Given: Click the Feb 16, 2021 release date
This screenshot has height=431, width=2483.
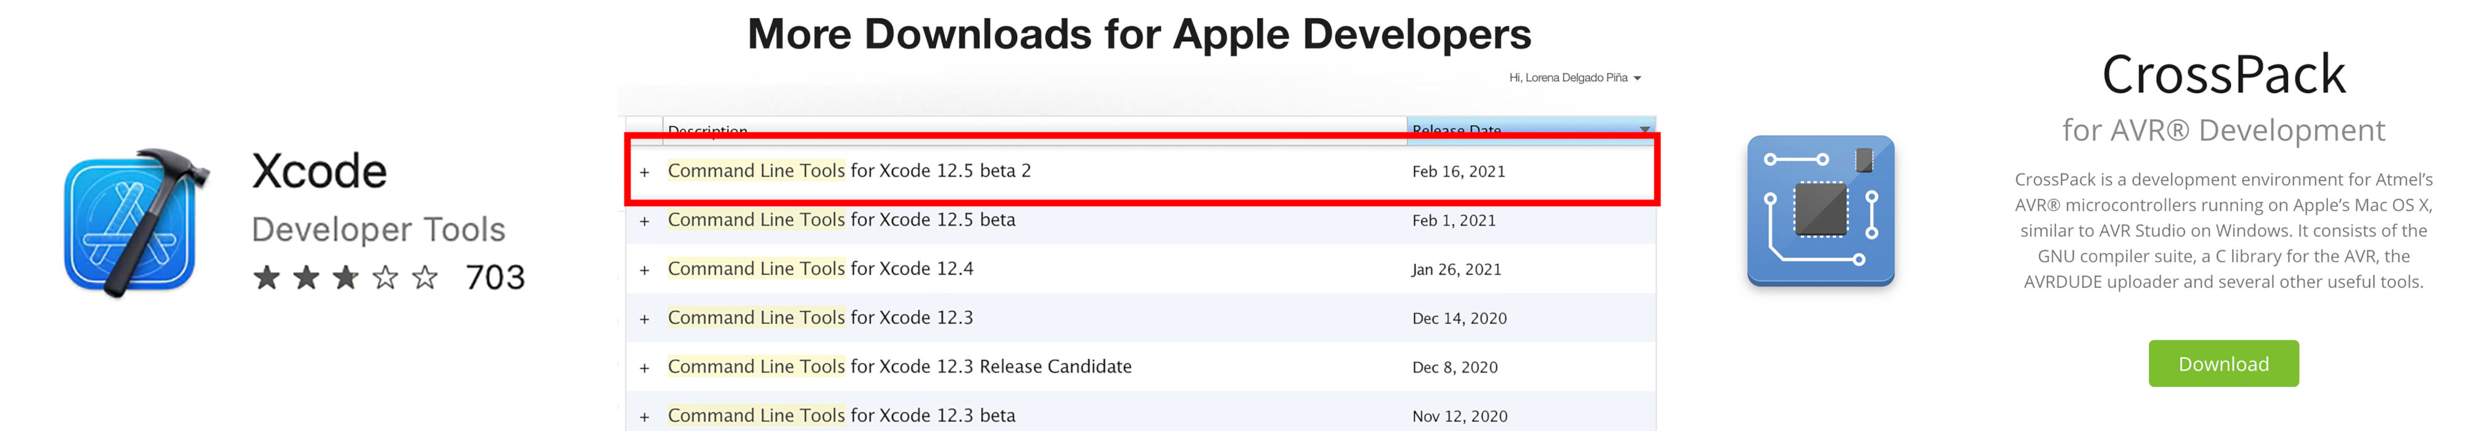Looking at the screenshot, I should coord(1459,171).
